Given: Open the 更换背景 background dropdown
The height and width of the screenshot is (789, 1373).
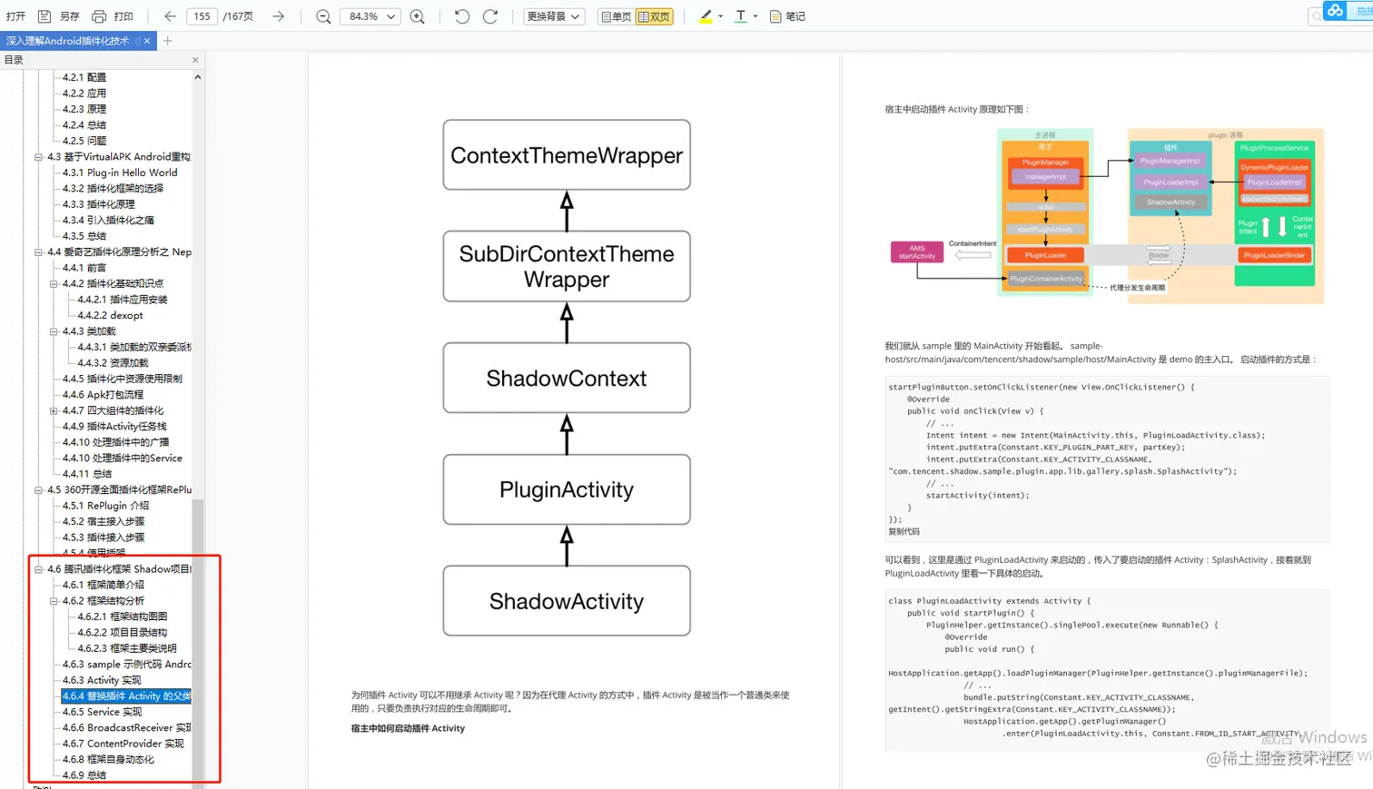Looking at the screenshot, I should (553, 16).
